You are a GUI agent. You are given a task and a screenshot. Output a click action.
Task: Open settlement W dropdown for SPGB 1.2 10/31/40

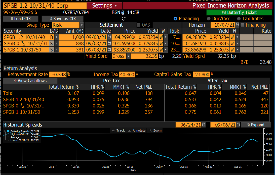[166, 37]
